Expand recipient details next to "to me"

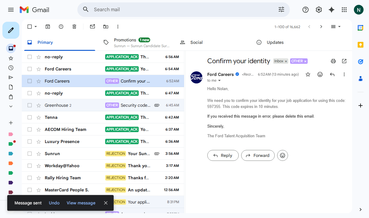[219, 80]
